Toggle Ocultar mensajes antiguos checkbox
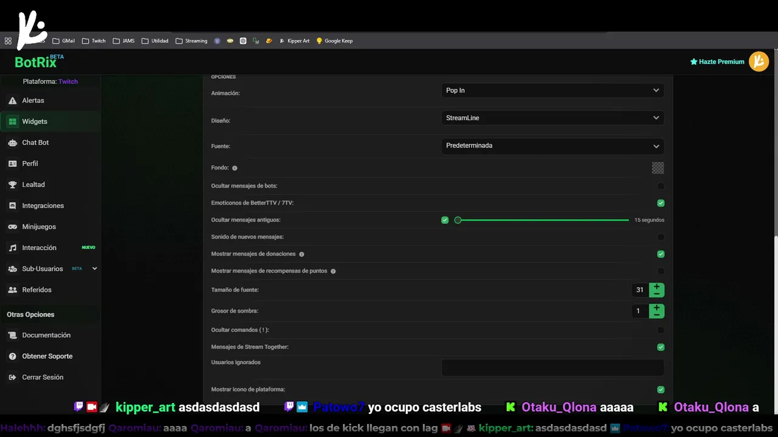Screen dimensions: 778x437 [x=445, y=220]
